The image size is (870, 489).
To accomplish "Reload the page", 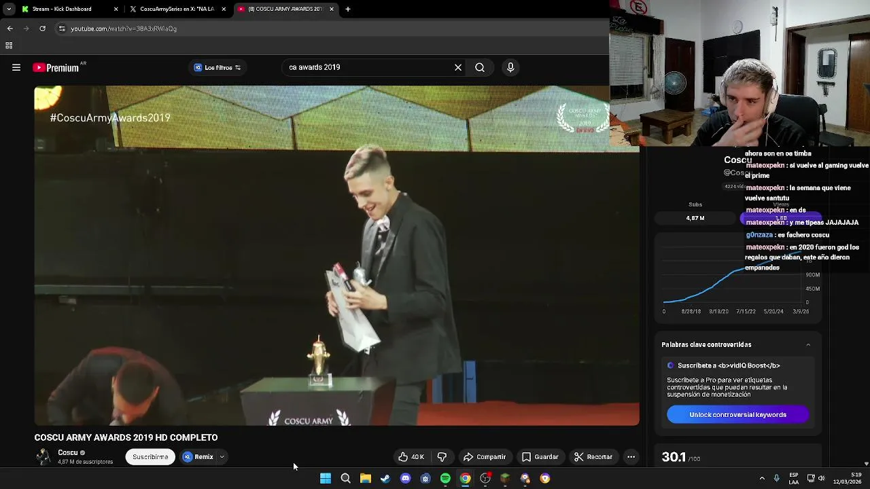I will 42,29.
